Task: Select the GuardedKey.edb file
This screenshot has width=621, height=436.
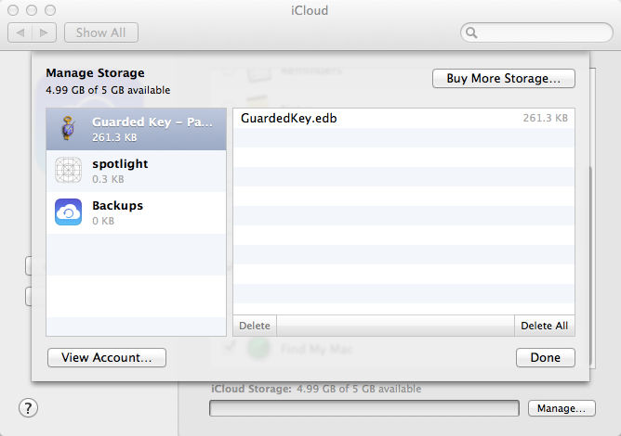Action: [x=404, y=118]
